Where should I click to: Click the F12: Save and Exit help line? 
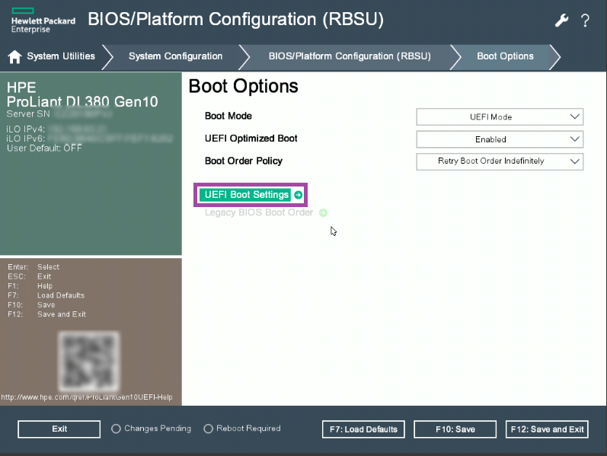click(x=47, y=314)
